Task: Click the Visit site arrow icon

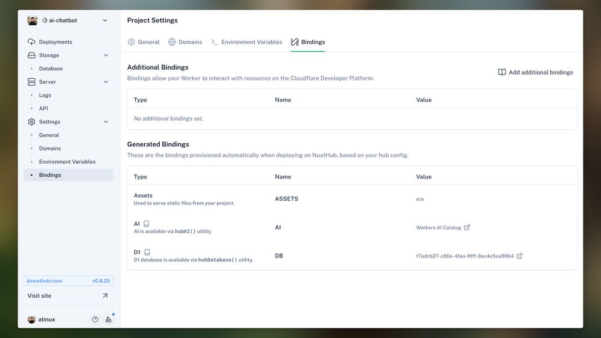Action: tap(105, 296)
